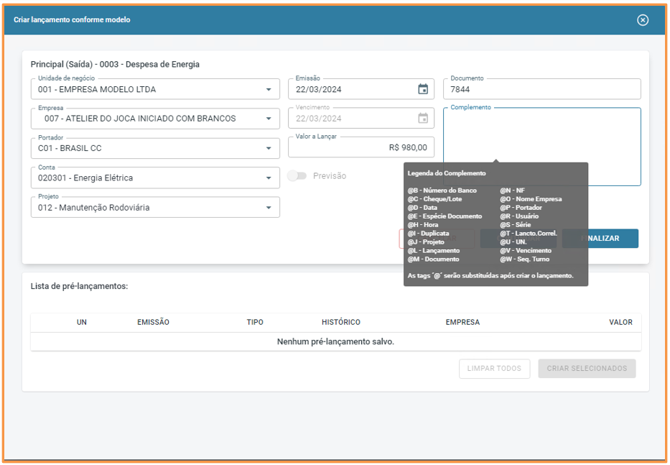Toggle the Previsão switch
This screenshot has width=670, height=465.
pyautogui.click(x=297, y=176)
